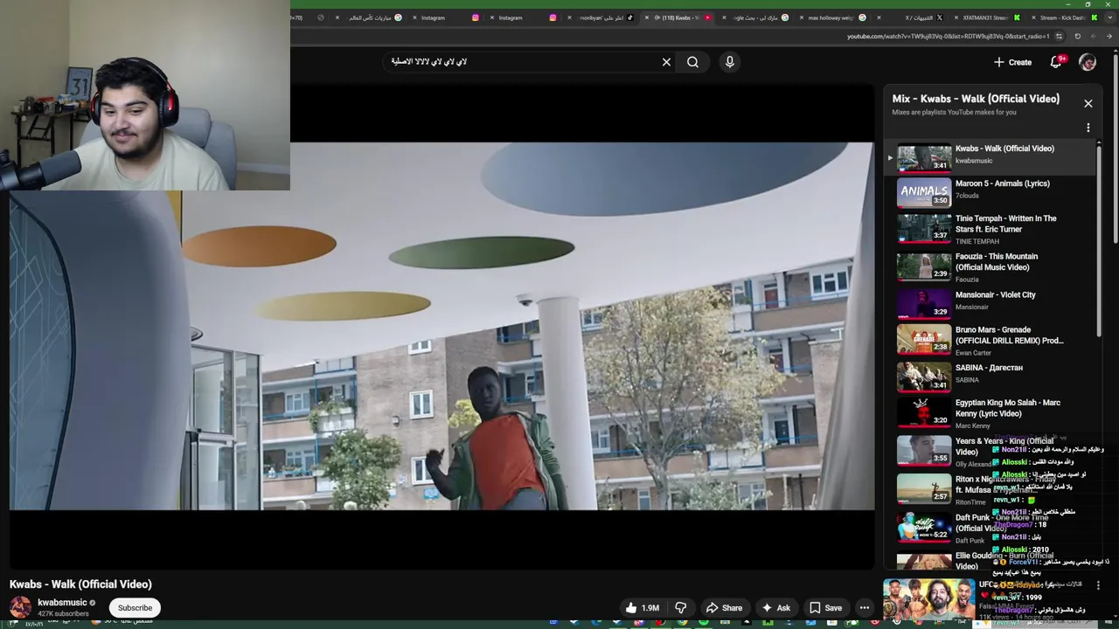
Task: Dislike the Kwabs video
Action: pos(680,608)
